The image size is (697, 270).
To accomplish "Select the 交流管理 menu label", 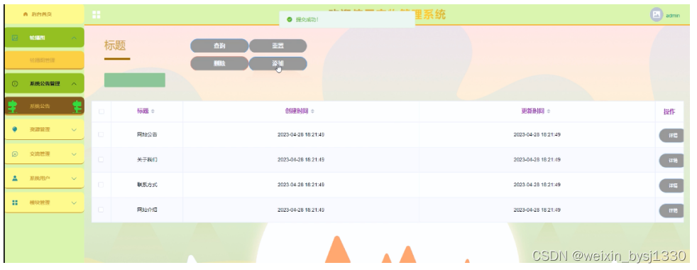I will tap(40, 154).
